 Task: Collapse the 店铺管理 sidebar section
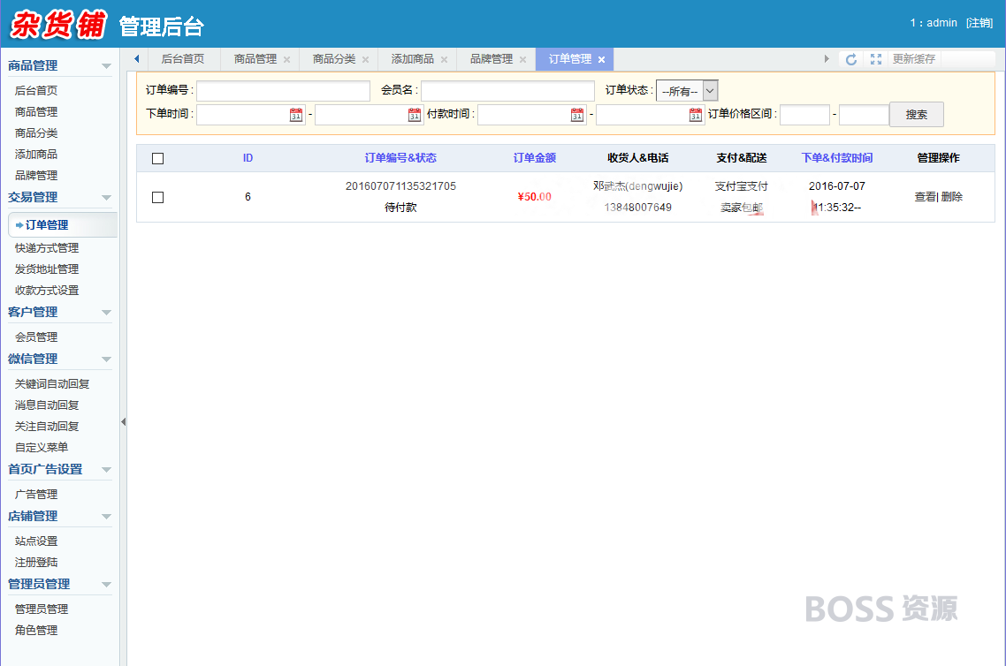106,516
